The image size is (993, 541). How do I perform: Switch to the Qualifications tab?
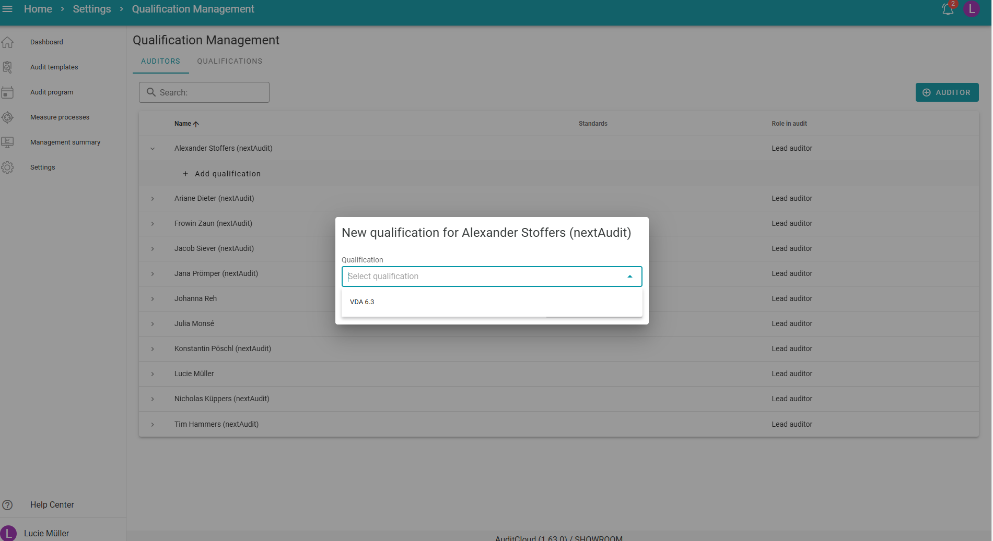[229, 61]
